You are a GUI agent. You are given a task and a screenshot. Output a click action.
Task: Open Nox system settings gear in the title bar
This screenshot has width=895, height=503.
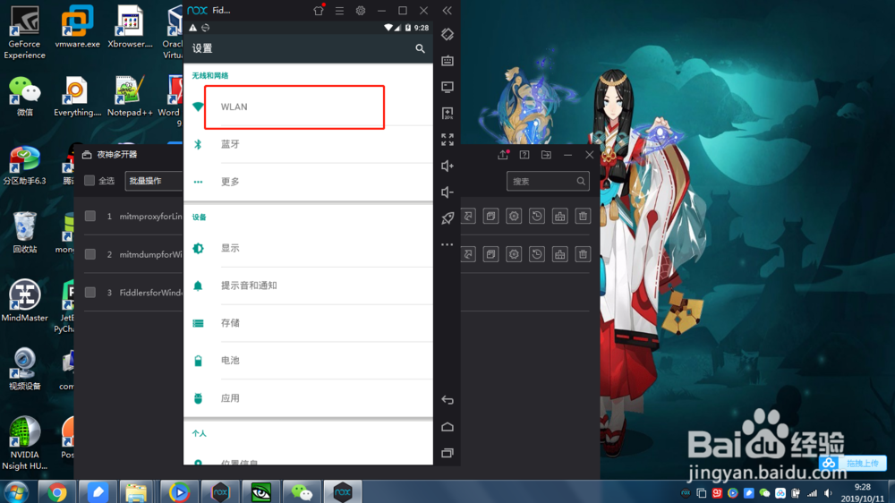click(x=361, y=10)
